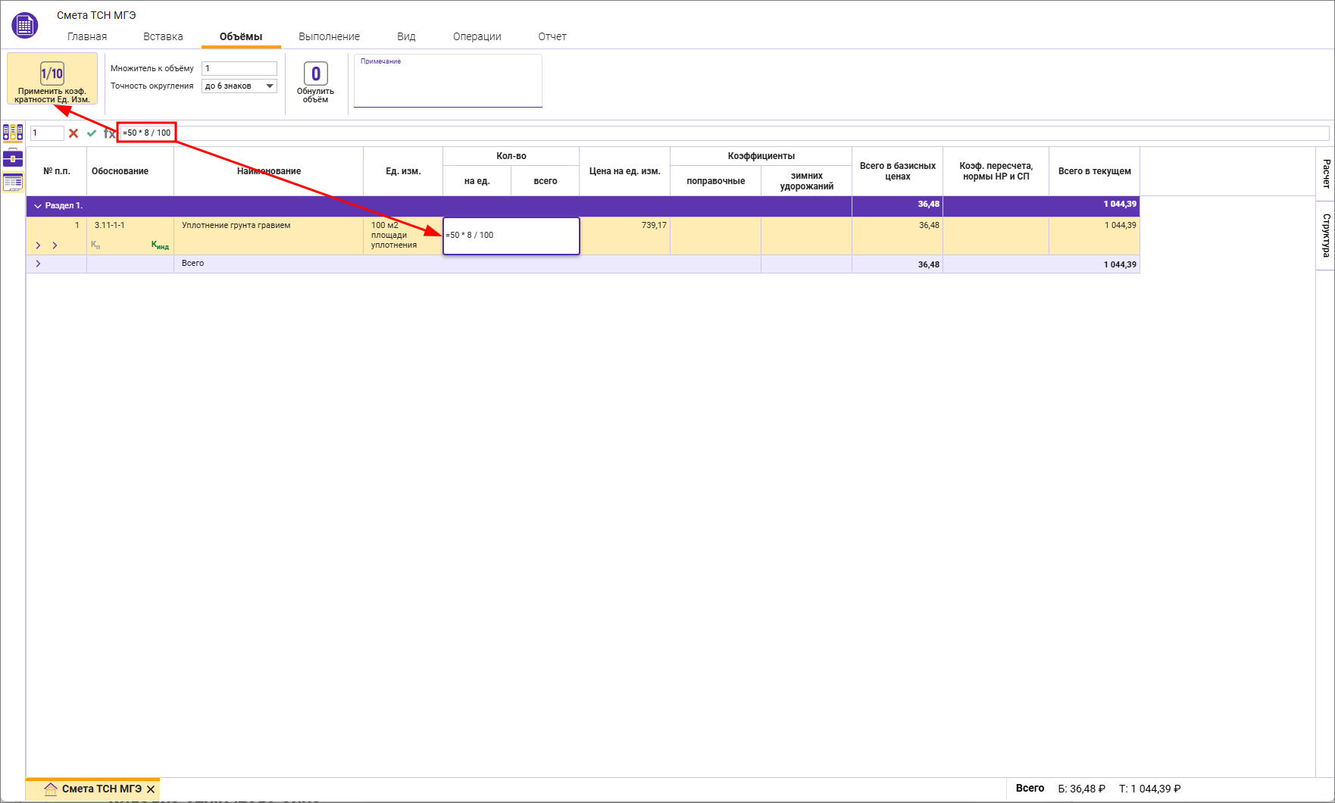Open the Расчет side panel
The width and height of the screenshot is (1335, 803).
[1326, 173]
